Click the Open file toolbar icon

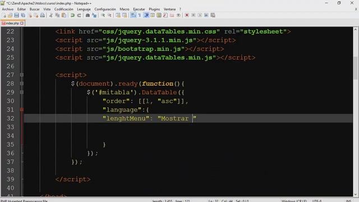[10, 15]
